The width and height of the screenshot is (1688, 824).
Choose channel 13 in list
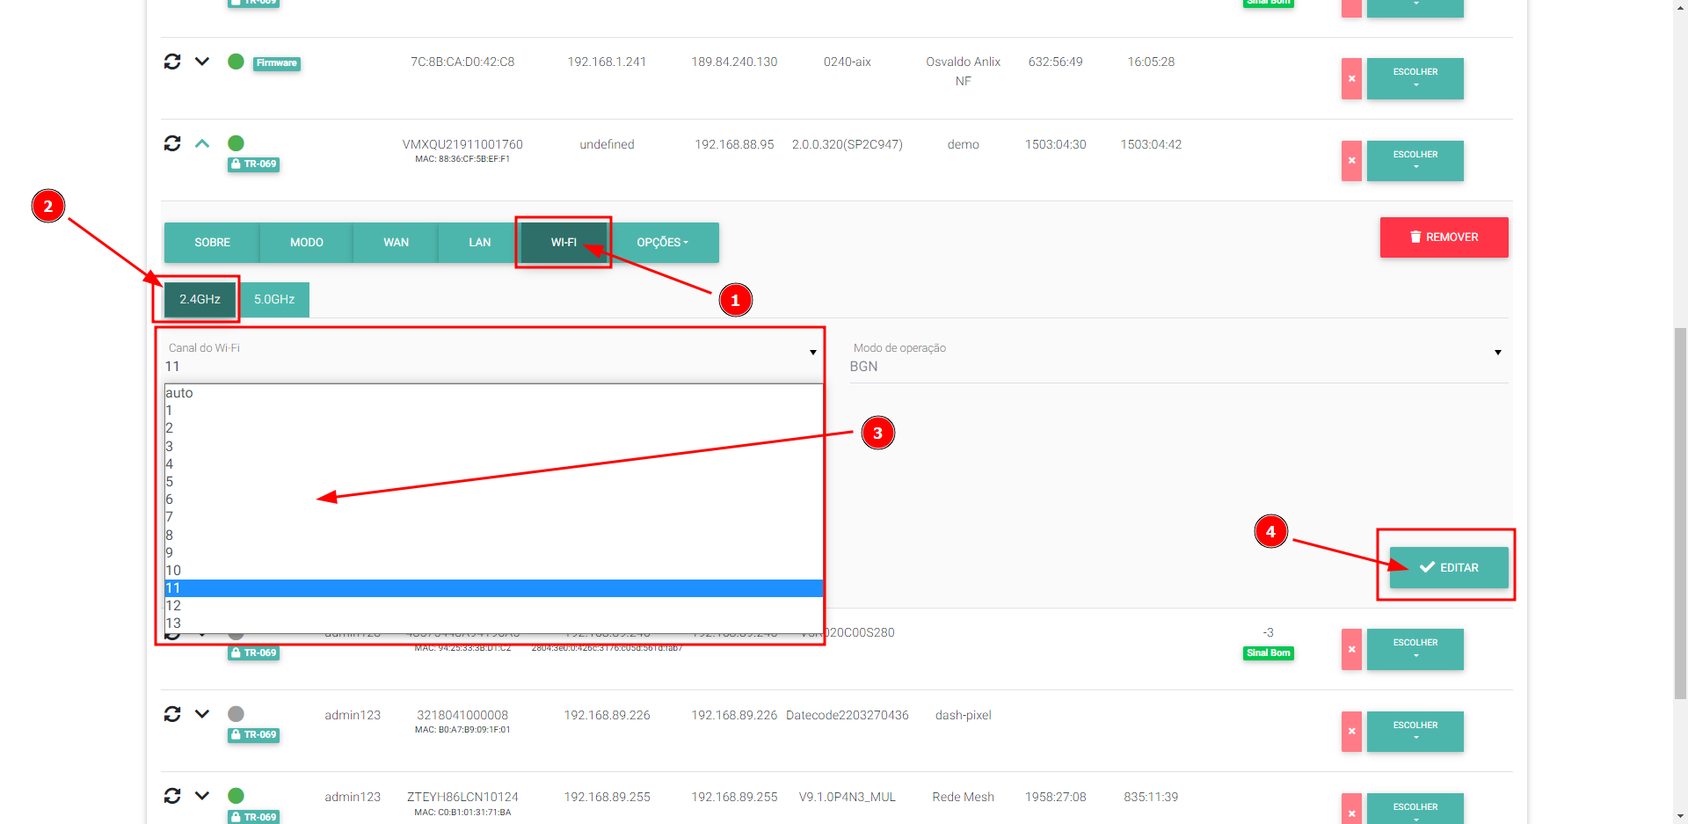[x=493, y=623]
